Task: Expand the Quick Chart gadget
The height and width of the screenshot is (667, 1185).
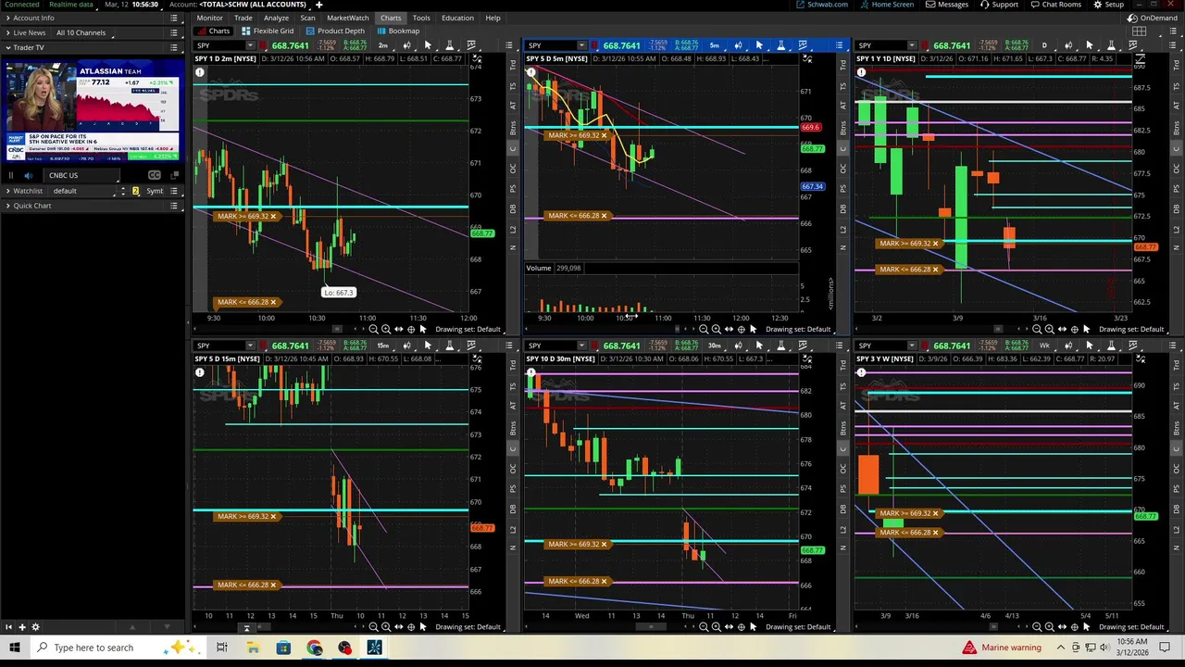Action: point(7,206)
